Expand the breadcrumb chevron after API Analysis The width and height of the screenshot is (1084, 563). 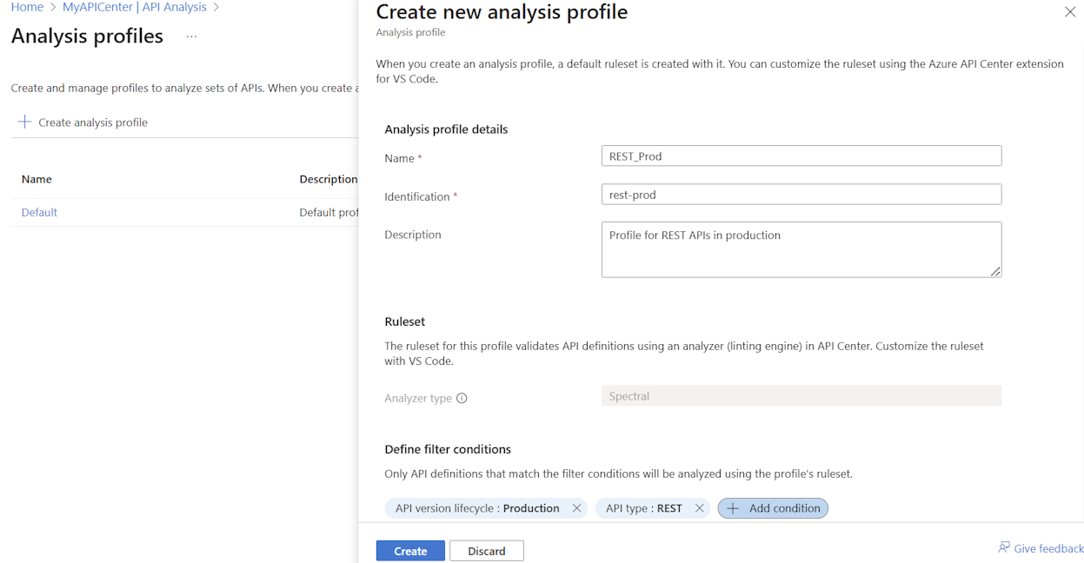point(215,6)
